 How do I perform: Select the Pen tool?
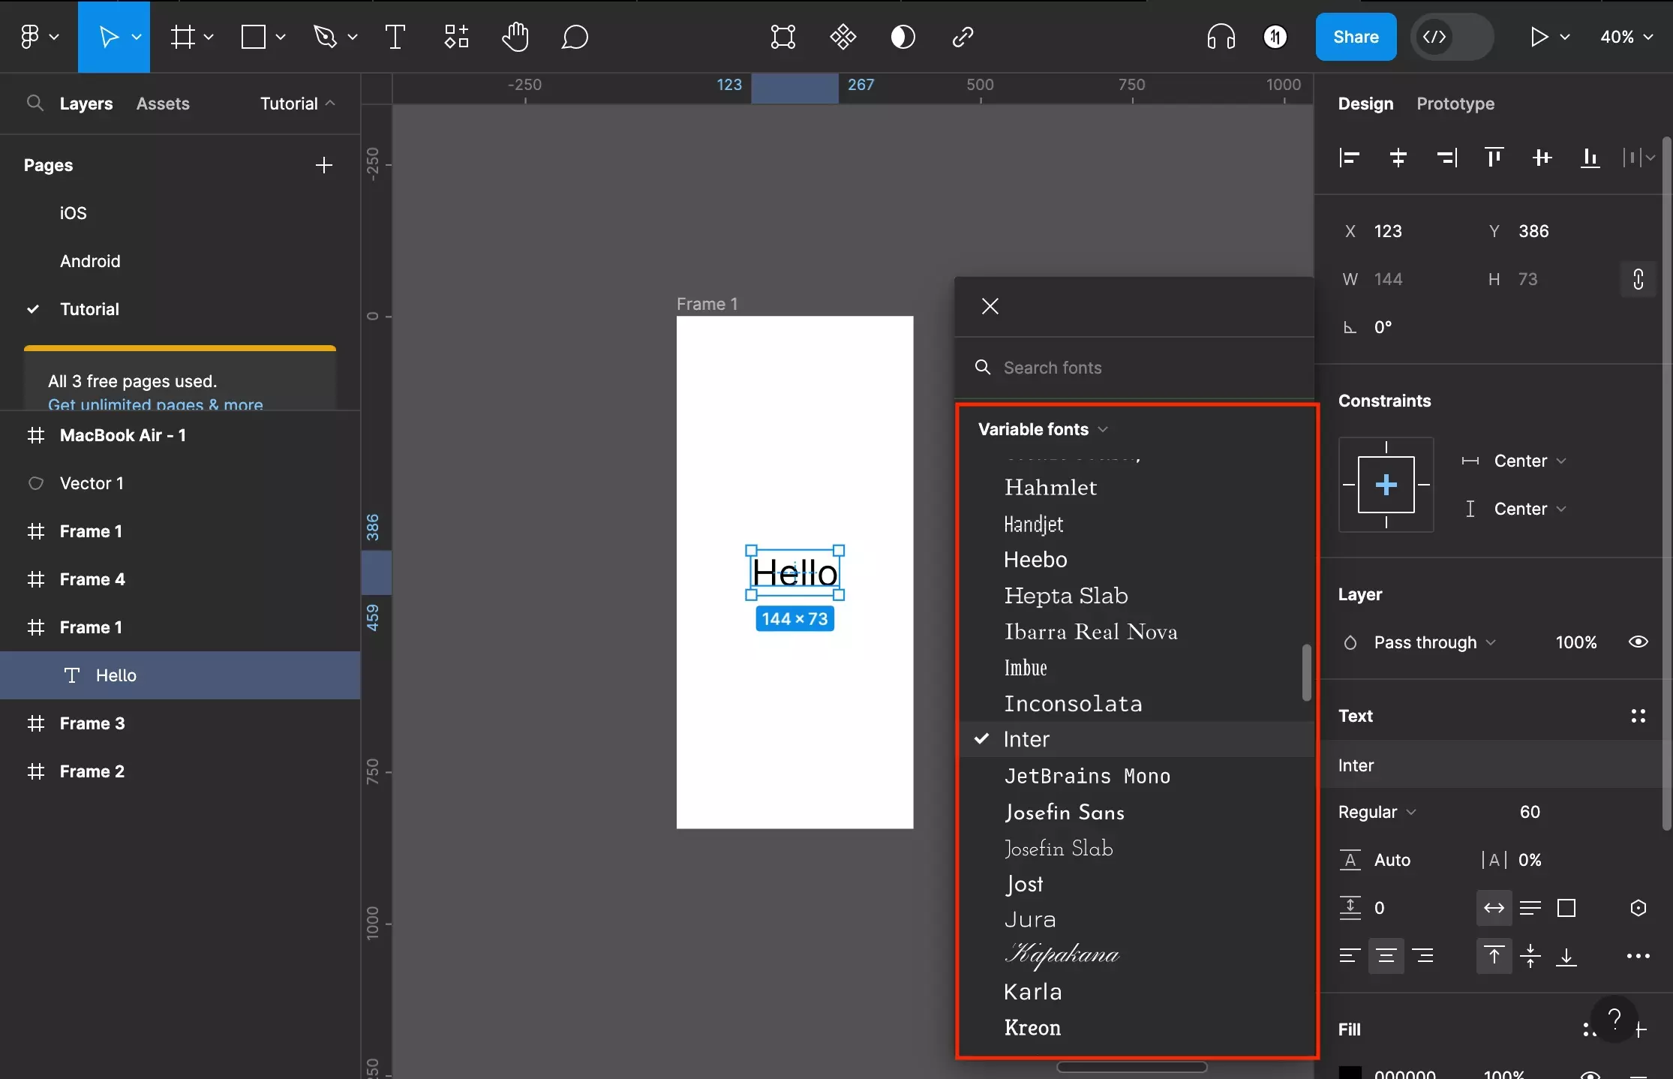click(x=325, y=36)
